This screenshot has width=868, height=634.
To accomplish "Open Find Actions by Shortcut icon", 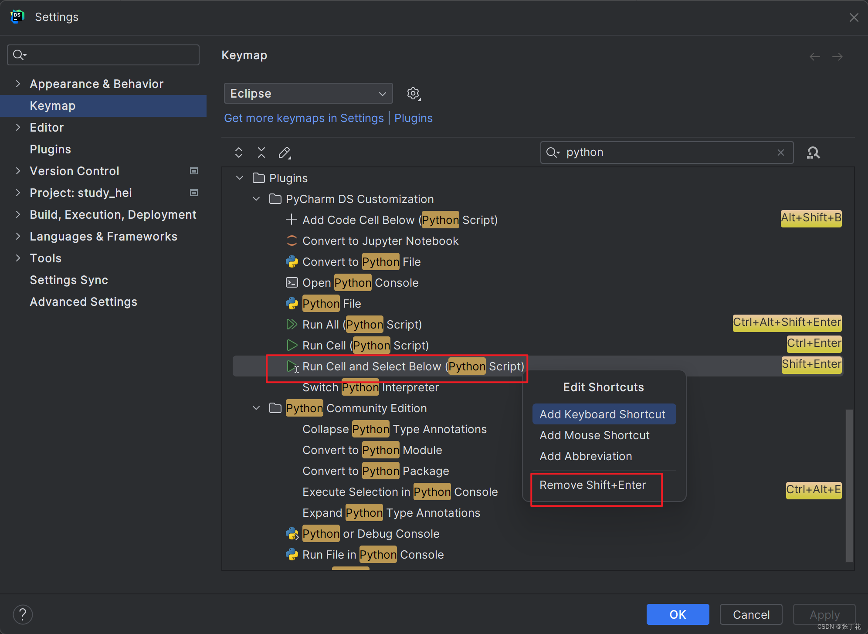I will coord(813,153).
